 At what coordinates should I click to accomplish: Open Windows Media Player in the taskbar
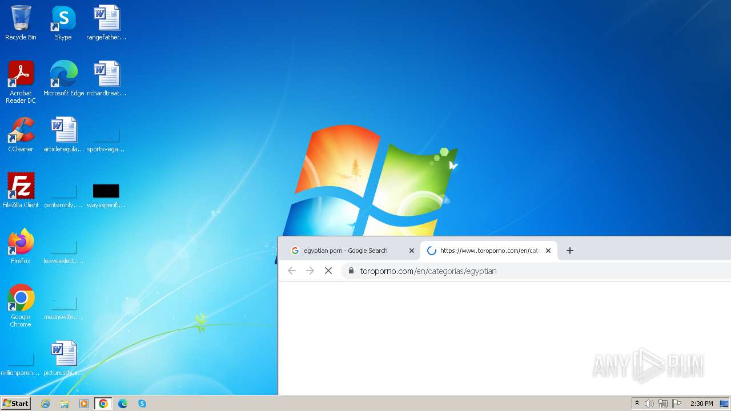84,404
